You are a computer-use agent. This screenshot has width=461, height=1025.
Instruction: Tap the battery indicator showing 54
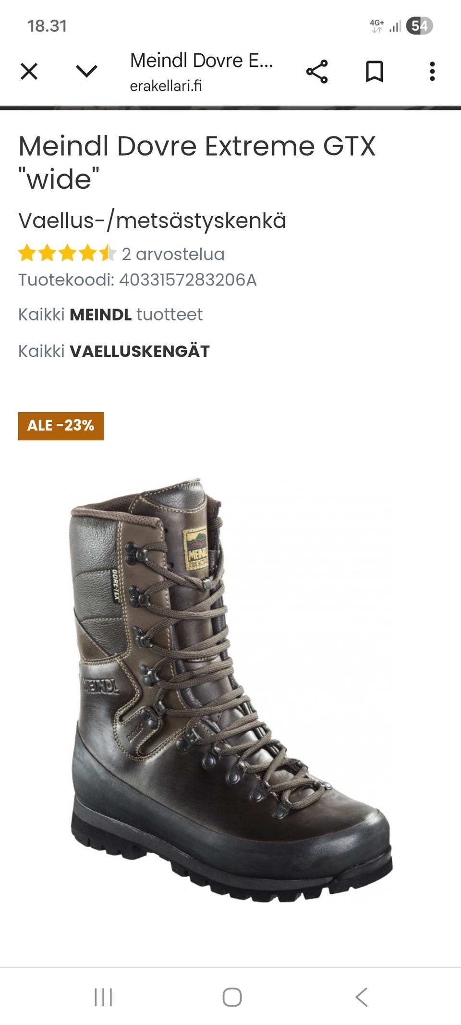pyautogui.click(x=419, y=25)
